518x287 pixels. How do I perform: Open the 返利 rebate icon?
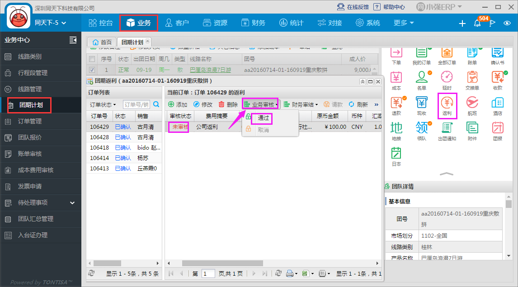(447, 106)
